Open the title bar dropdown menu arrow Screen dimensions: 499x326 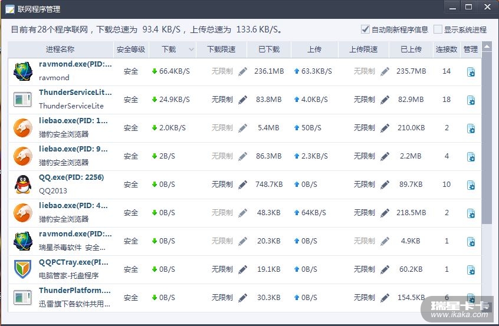(452, 7)
